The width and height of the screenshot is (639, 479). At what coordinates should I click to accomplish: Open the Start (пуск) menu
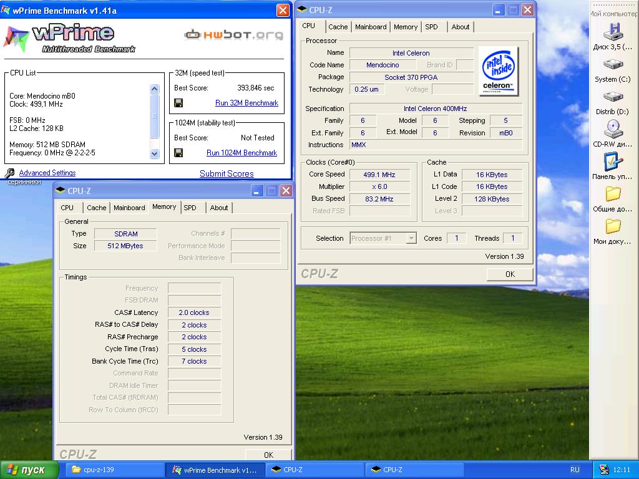(29, 470)
